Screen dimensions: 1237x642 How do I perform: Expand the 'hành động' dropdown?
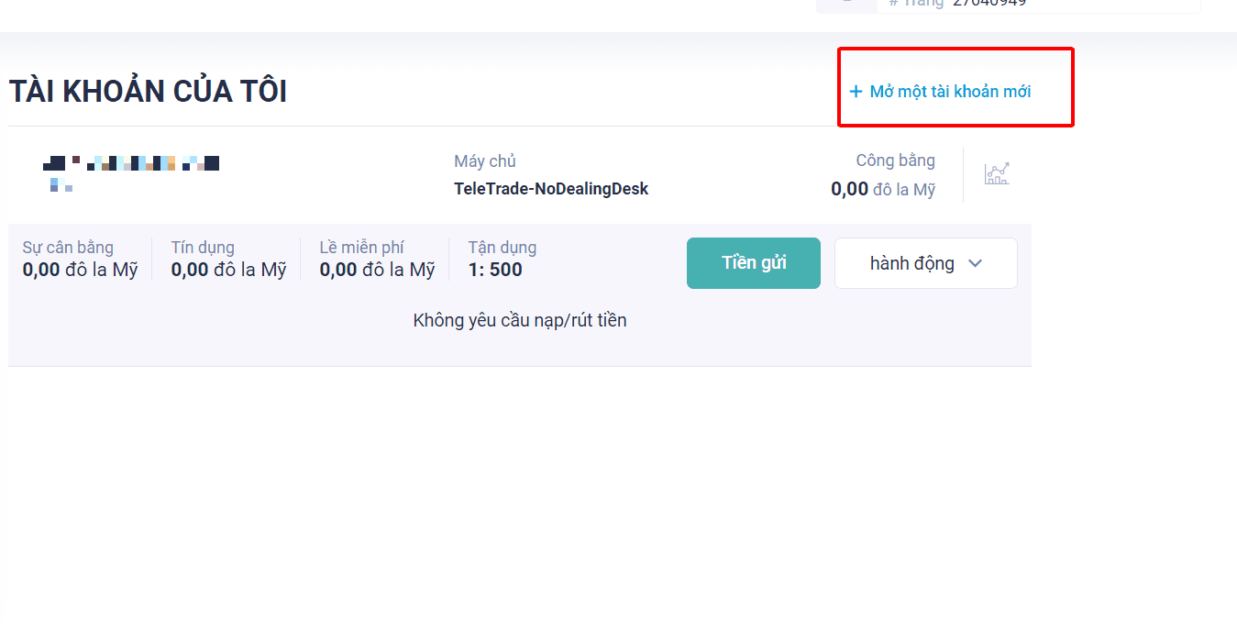[926, 263]
